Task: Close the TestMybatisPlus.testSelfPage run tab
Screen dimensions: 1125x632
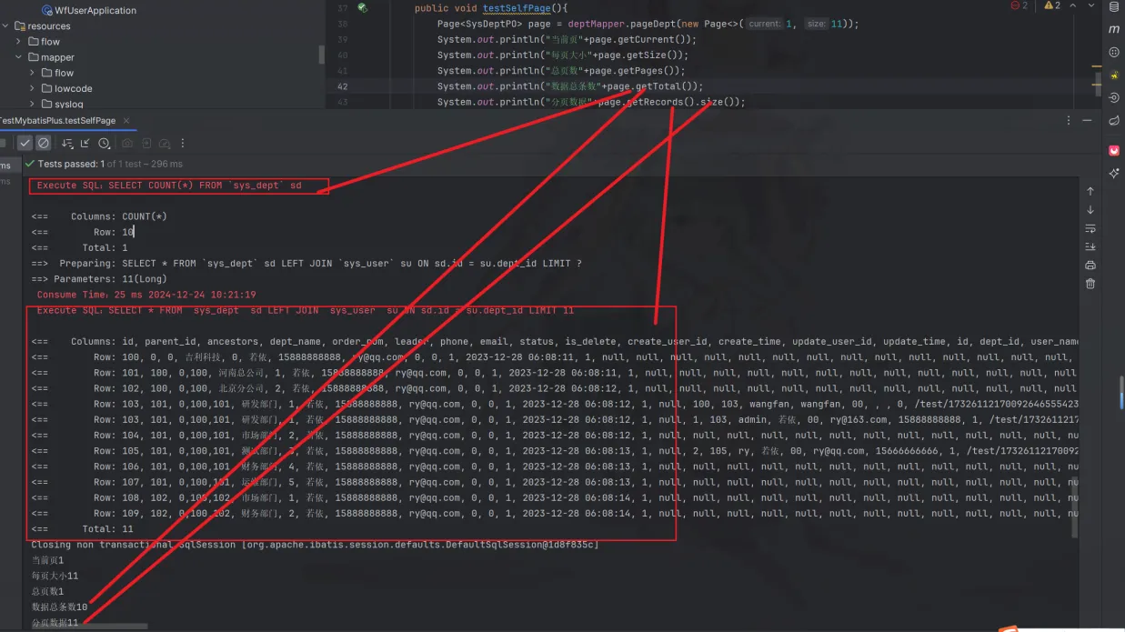Action: [126, 120]
